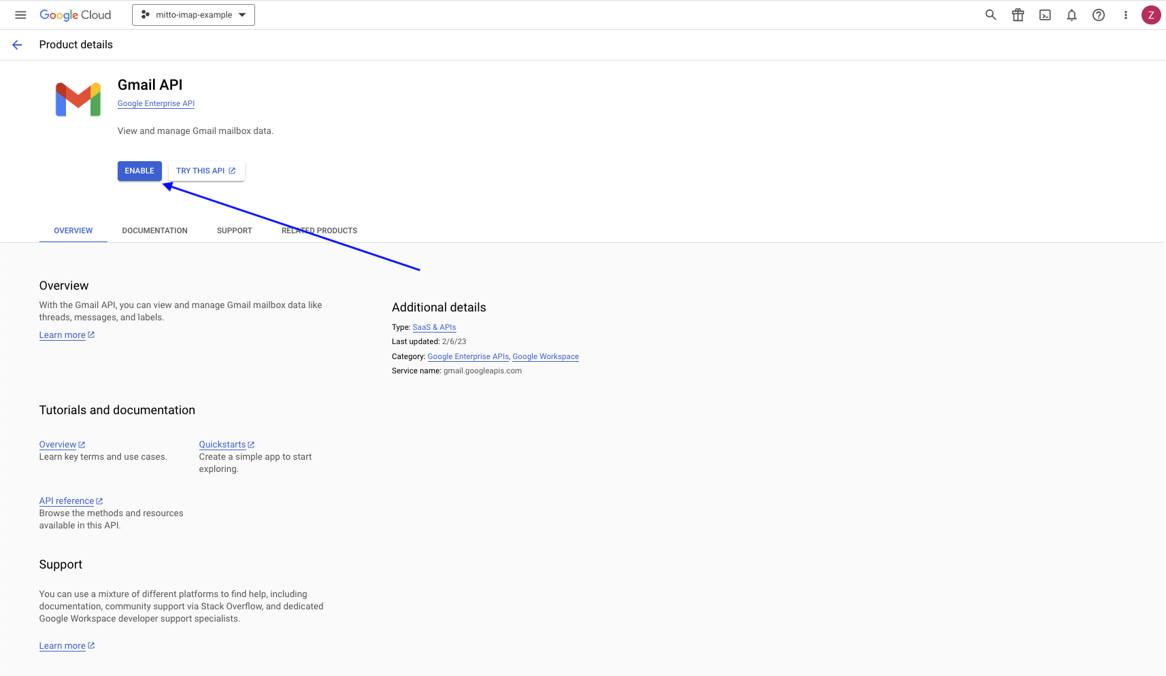Click the gmail.googleapis.com service name text
This screenshot has height=676, width=1166.
click(482, 371)
